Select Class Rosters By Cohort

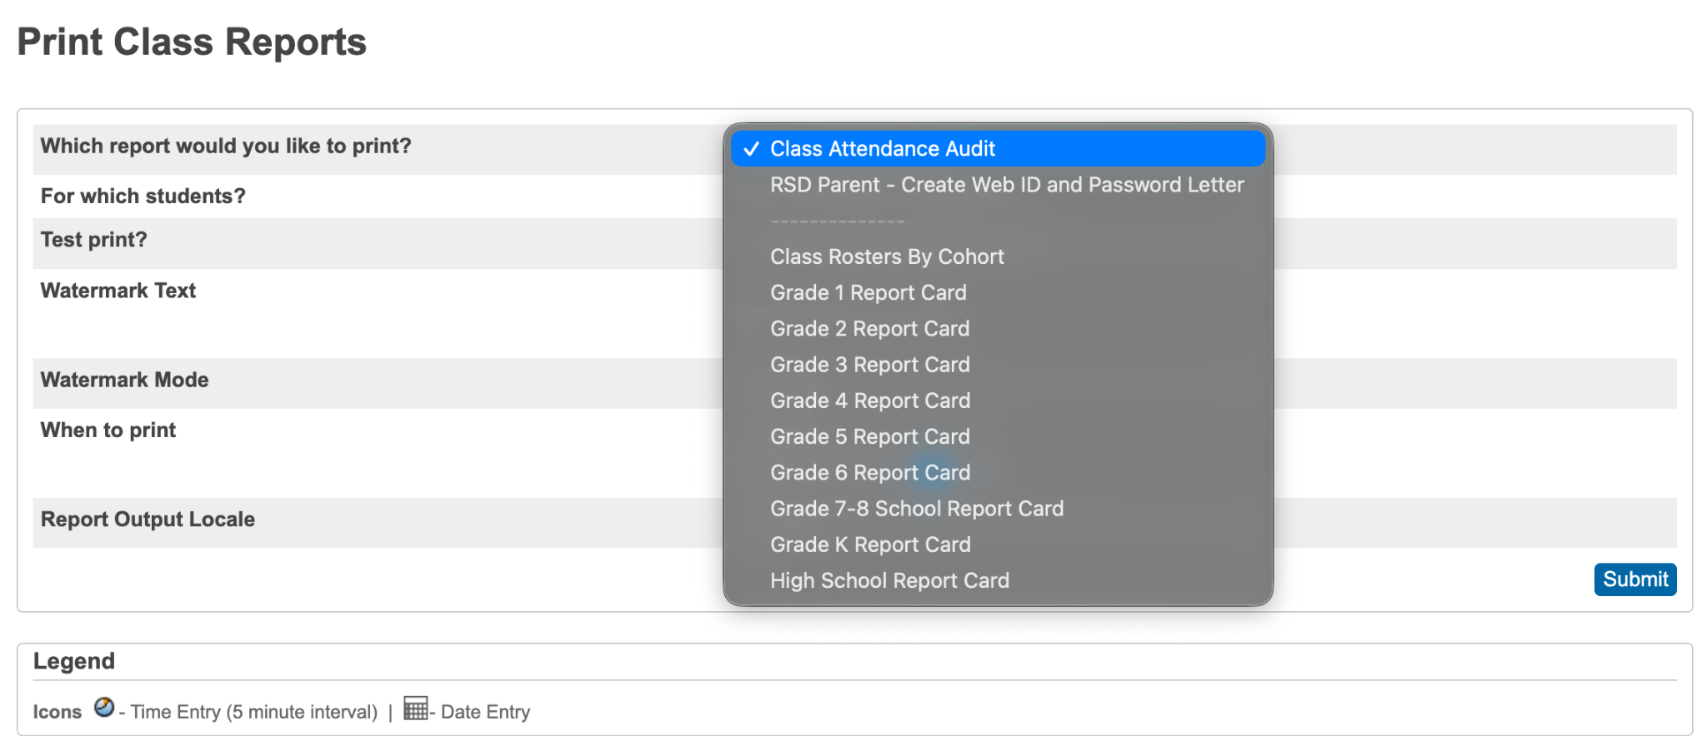point(998,256)
